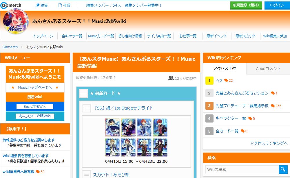The width and height of the screenshot is (290, 178).
Task: Click the ログイン button
Action: [277, 5]
